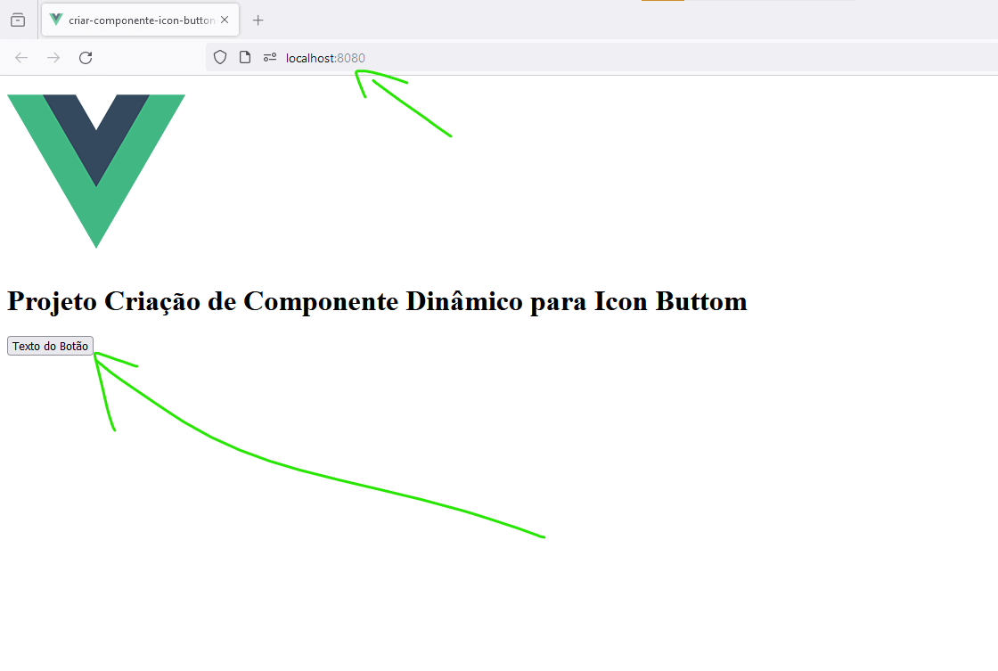Click the Vue favicon on the tab

[56, 20]
